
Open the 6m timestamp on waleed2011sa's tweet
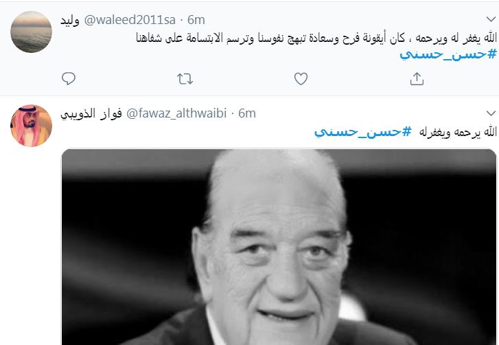[196, 20]
